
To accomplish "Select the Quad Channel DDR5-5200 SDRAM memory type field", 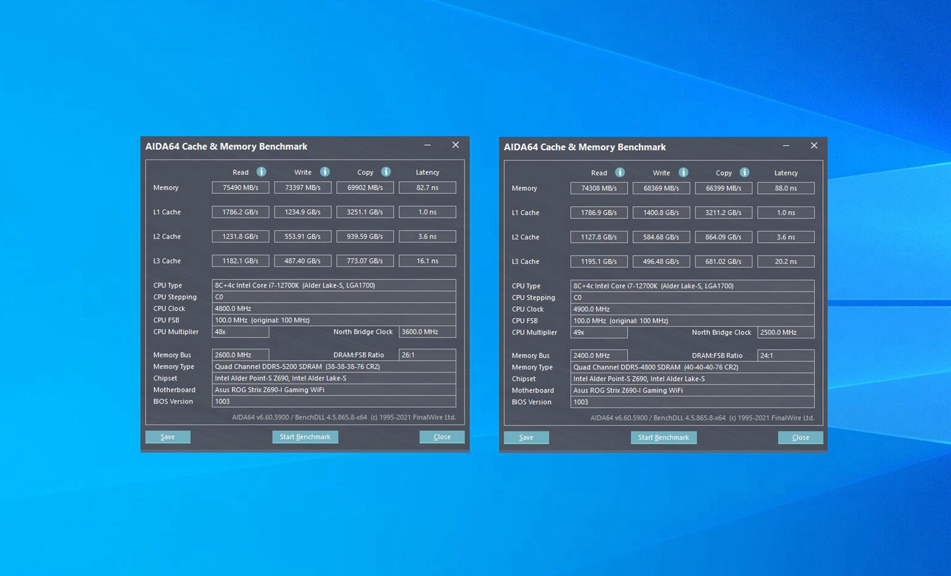I will coord(334,367).
